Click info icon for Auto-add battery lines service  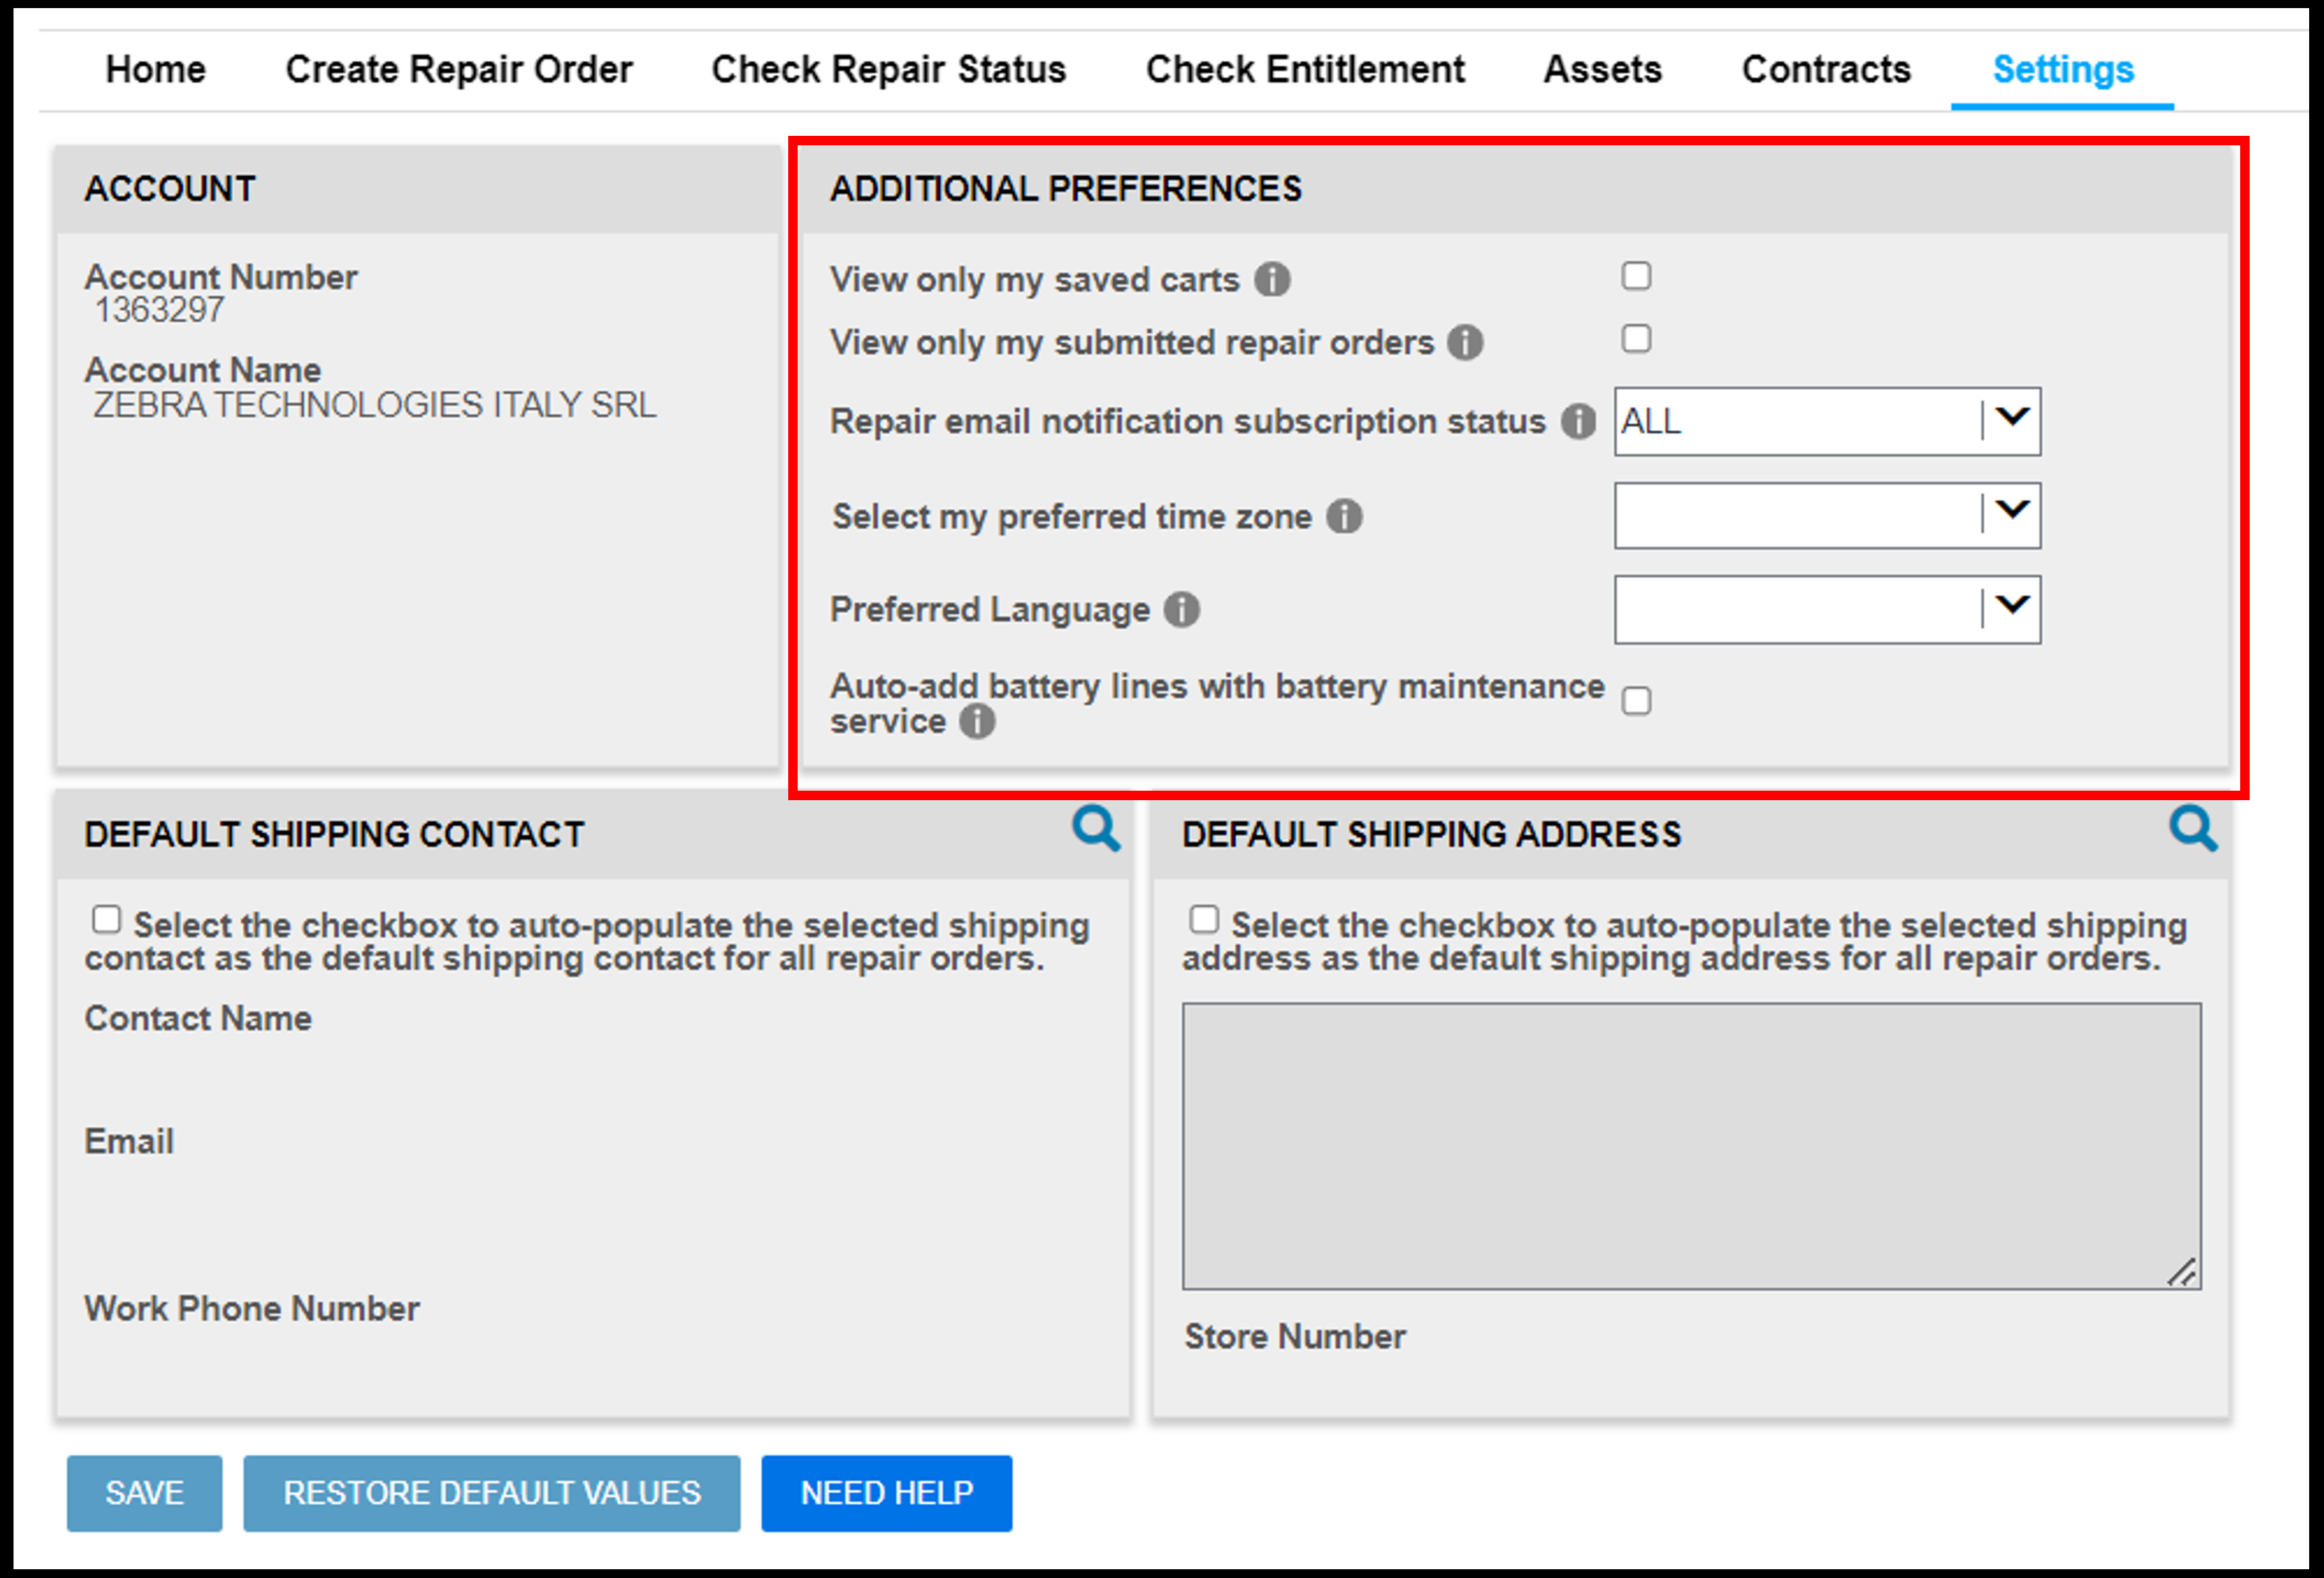977,721
